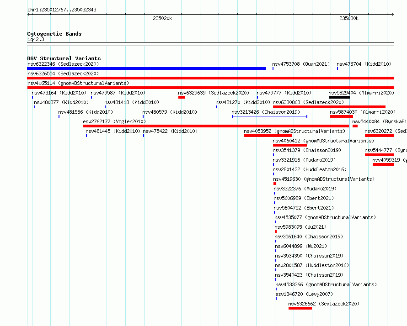Click the red nsv4060412 variant bar
This screenshot has height=326, width=407.
(x=290, y=145)
